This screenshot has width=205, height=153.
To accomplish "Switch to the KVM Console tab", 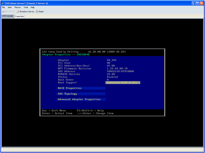I will pyautogui.click(x=8, y=16).
